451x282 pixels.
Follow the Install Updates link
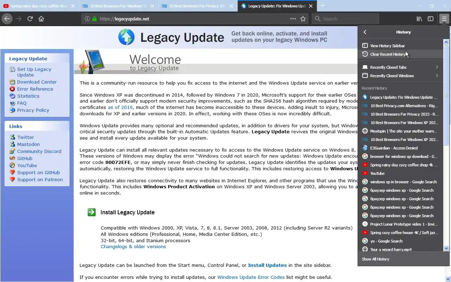click(x=267, y=265)
